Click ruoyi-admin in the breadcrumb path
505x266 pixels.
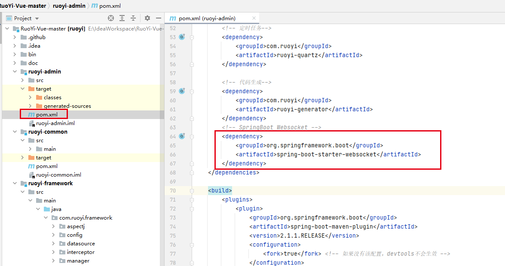69,6
